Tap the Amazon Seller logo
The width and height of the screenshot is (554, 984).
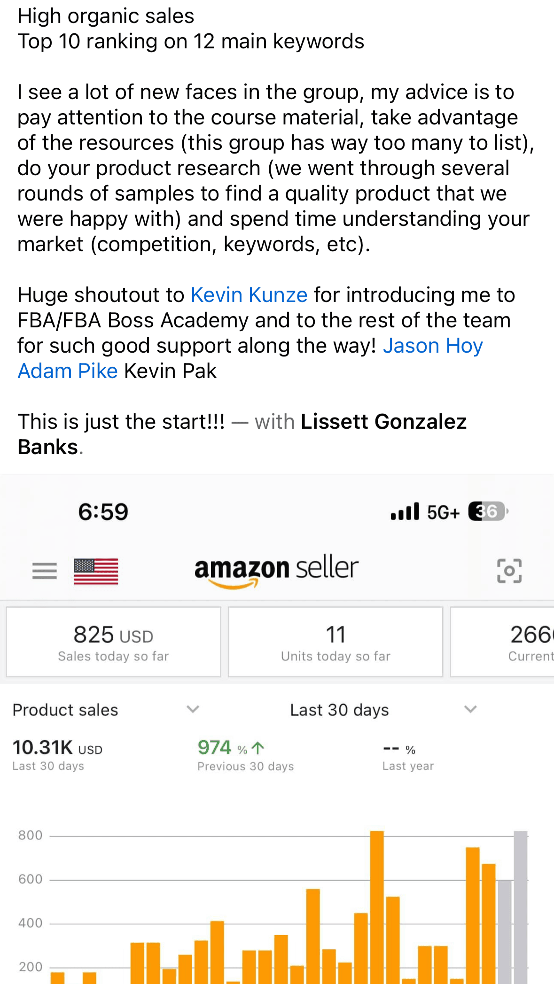(276, 570)
